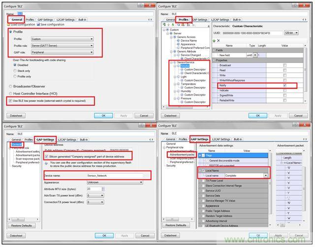Select the Pressure characteristic in the tree
The height and width of the screenshot is (247, 315).
pos(186,98)
